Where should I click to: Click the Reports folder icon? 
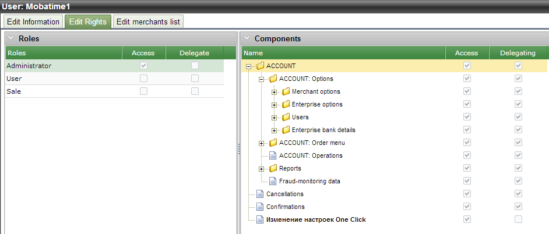tap(273, 168)
